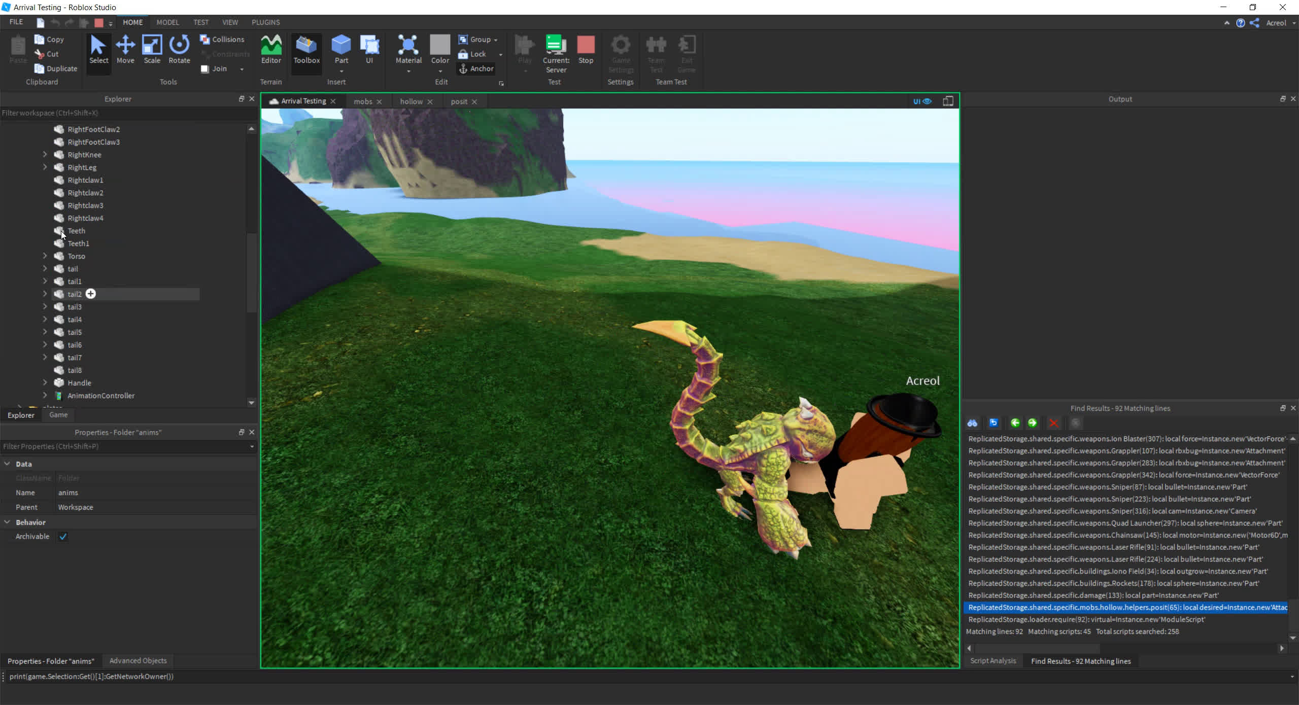Expand the Torso node in Explorer
This screenshot has width=1299, height=705.
pyautogui.click(x=44, y=255)
